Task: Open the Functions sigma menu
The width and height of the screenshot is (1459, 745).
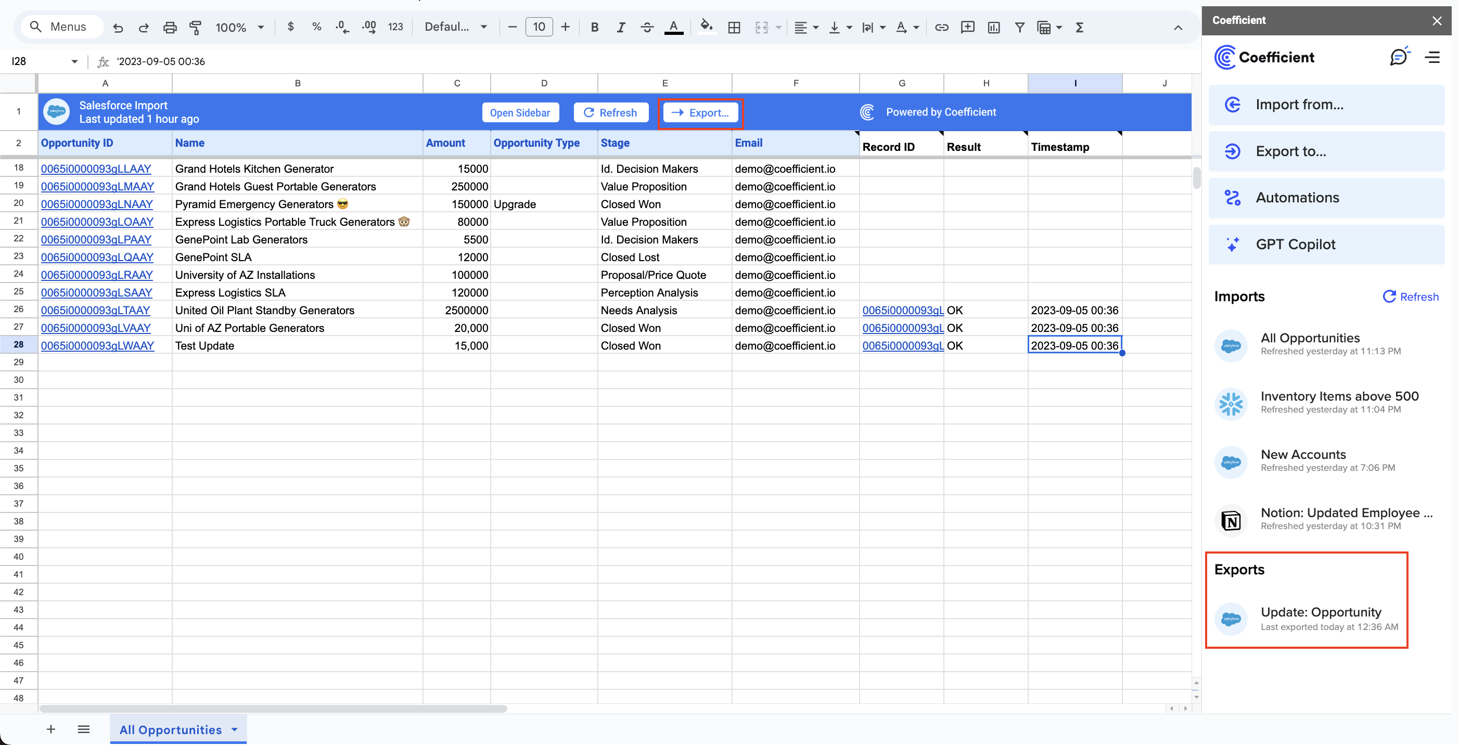Action: click(1080, 27)
